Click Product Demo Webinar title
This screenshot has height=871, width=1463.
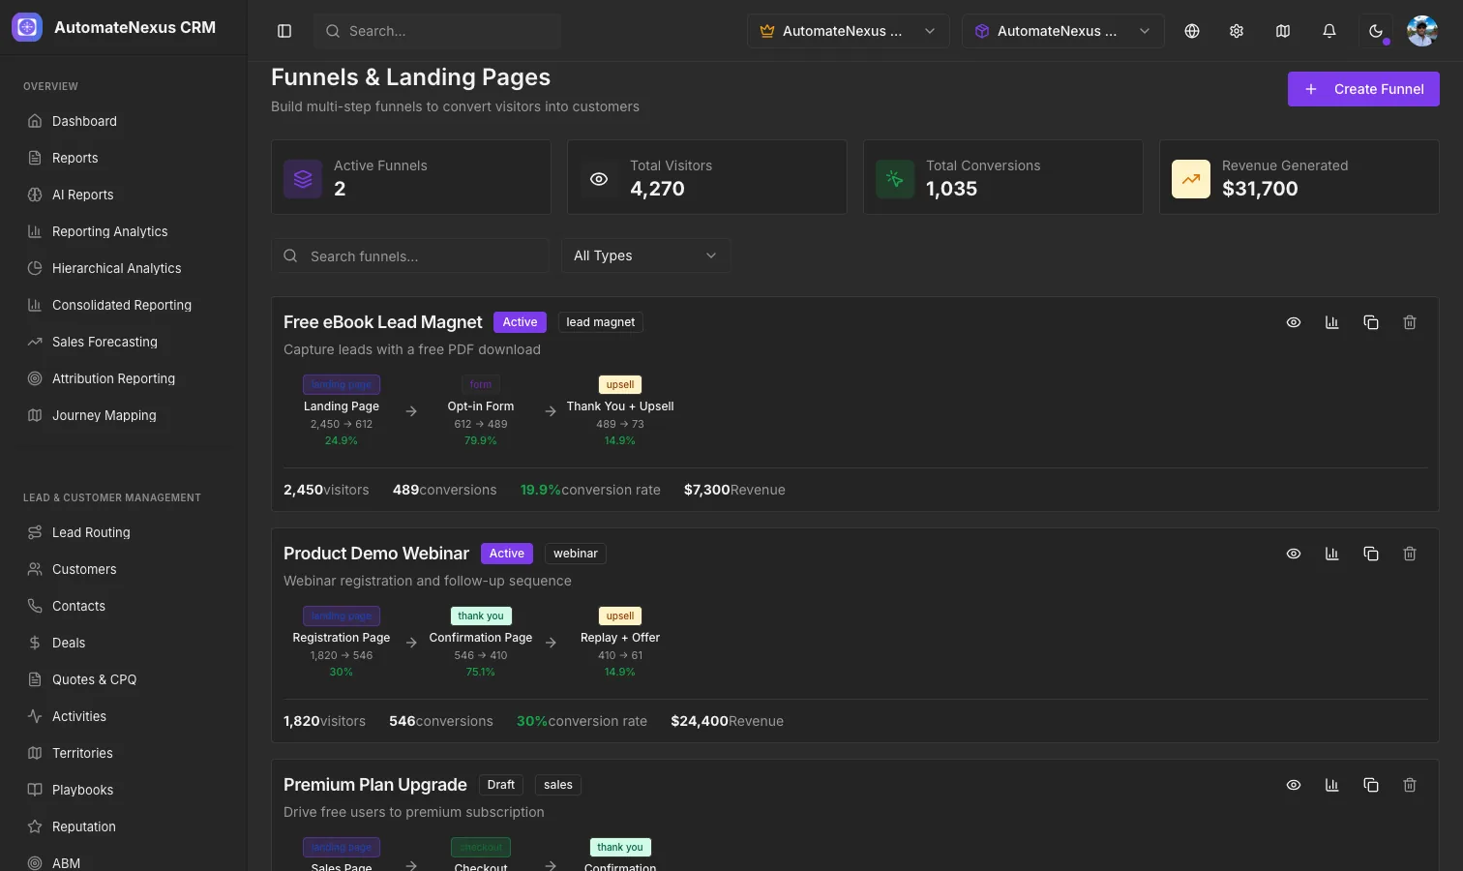(376, 554)
